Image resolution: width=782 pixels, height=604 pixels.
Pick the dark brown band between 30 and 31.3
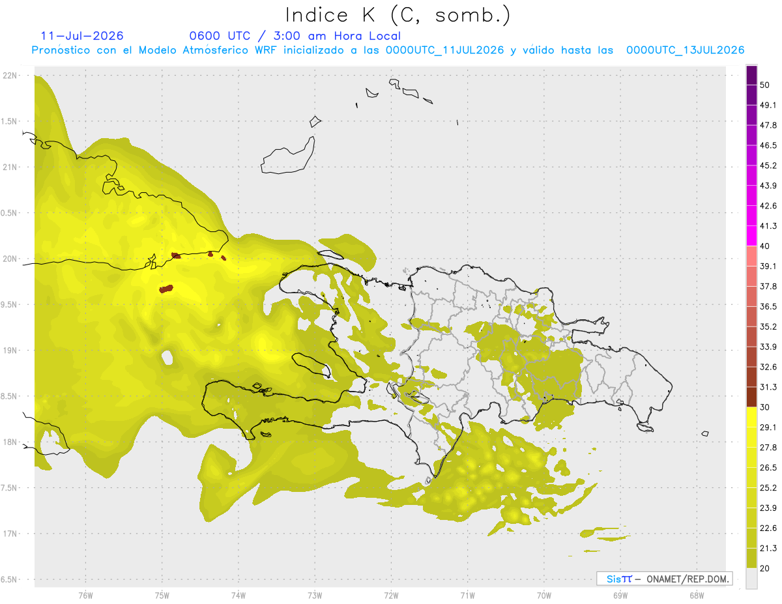pos(751,397)
